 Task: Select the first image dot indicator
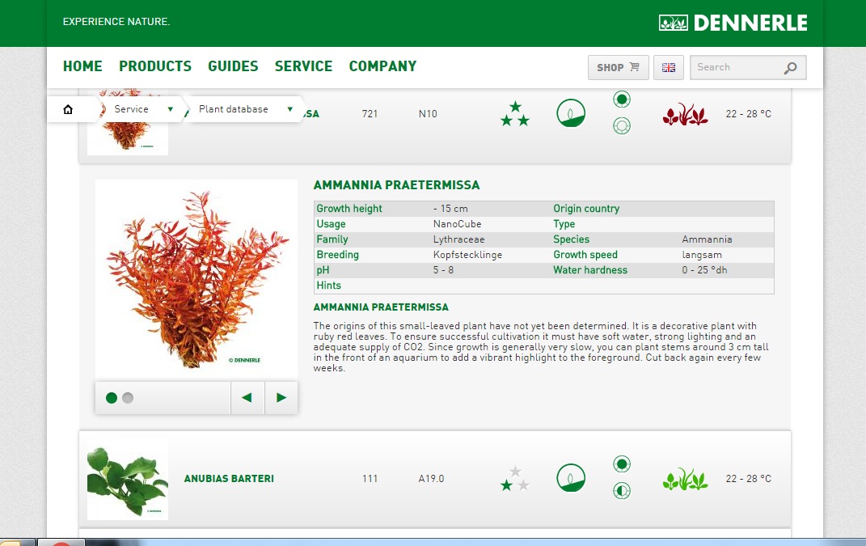[x=112, y=398]
